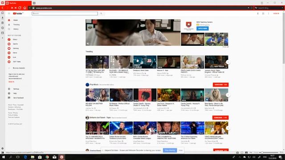This screenshot has height=160, width=285.
Task: Open Microsoft Edge from taskbar
Action: tap(25, 157)
